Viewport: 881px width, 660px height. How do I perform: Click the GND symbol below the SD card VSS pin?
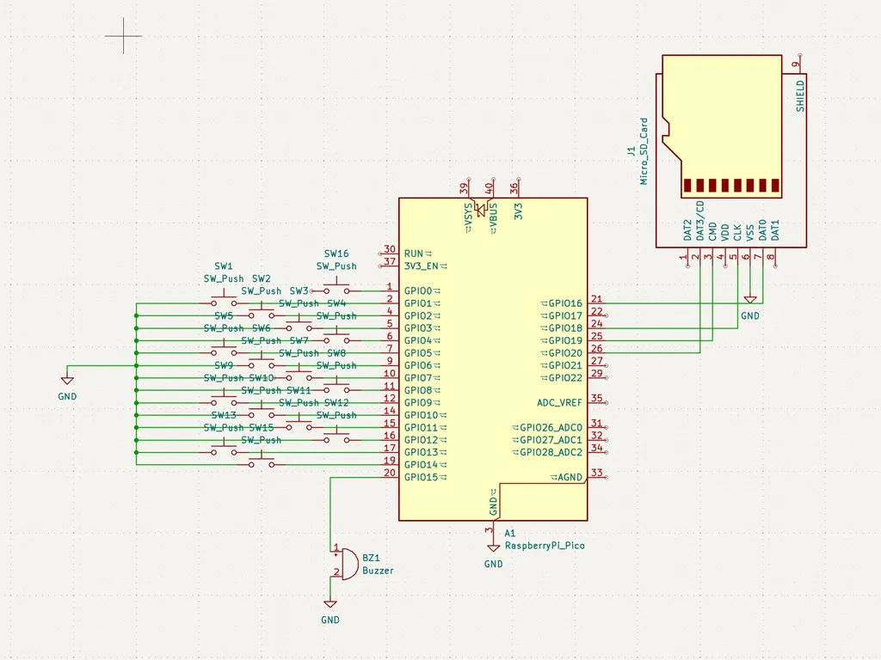coord(750,300)
